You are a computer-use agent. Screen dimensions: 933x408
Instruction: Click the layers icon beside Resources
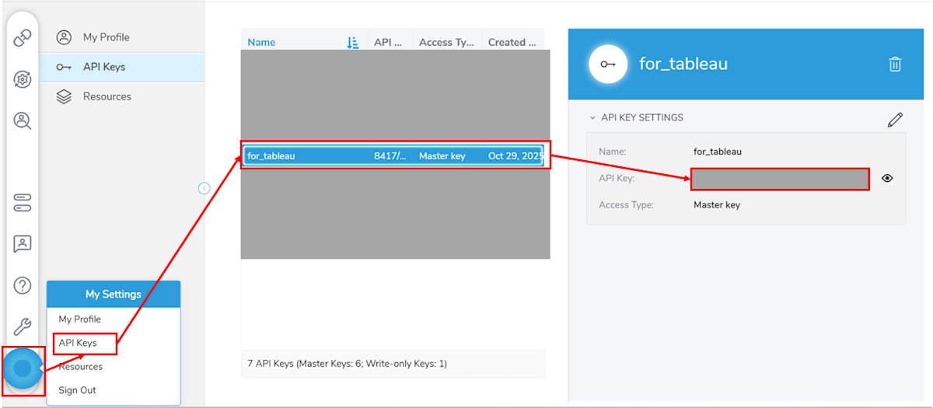point(65,96)
